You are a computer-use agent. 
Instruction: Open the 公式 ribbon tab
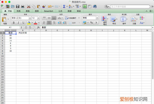pyautogui.click(x=60, y=11)
